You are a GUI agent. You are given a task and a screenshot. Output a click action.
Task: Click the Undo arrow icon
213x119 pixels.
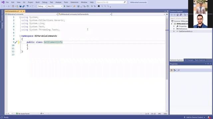click(28, 6)
